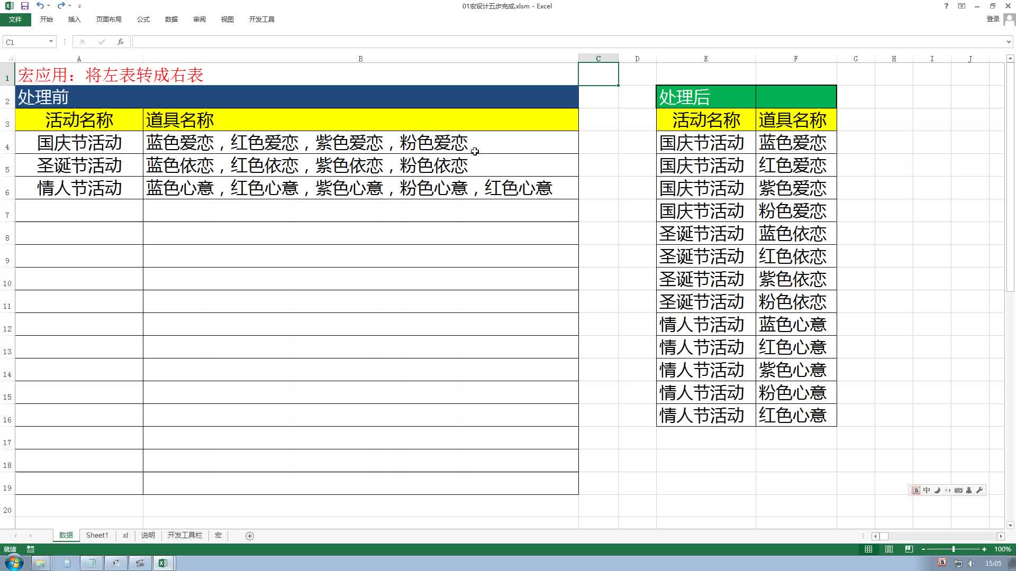Toggle 中 Chinese/English mode on IME bar
1016x571 pixels.
coord(927,490)
